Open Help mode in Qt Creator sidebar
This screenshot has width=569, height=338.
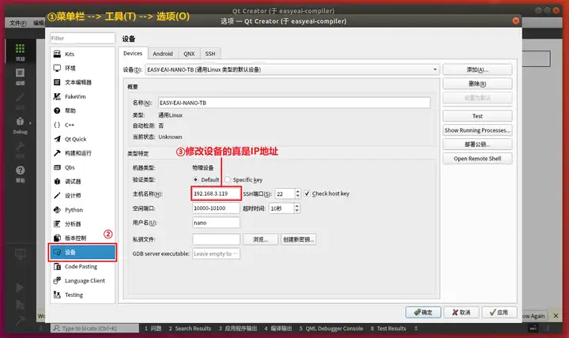(x=20, y=174)
